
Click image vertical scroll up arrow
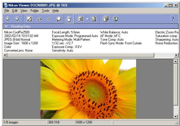click(175, 61)
